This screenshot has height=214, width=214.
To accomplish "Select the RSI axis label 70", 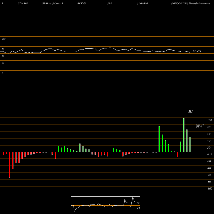I will [3, 49].
